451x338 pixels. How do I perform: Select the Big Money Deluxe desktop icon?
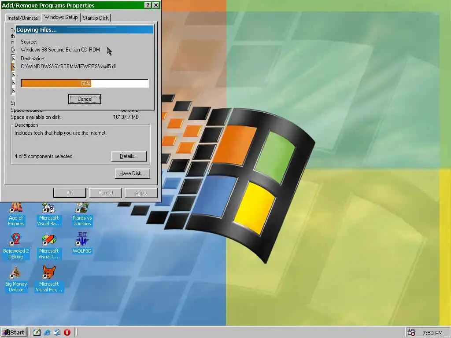(16, 279)
